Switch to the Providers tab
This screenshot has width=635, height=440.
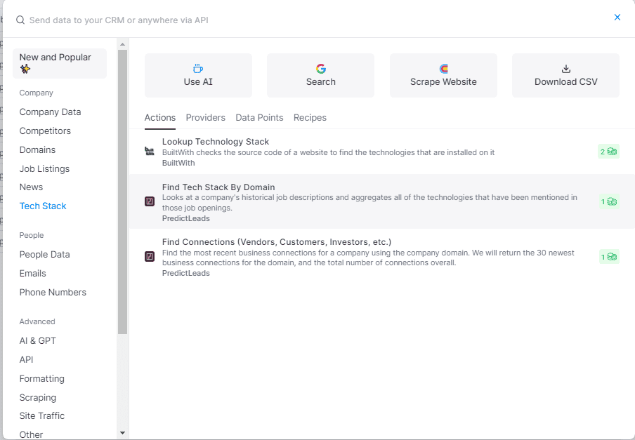pos(205,118)
